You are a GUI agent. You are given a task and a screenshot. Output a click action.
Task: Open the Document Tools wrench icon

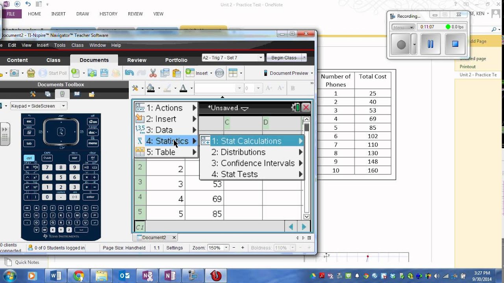point(135,88)
